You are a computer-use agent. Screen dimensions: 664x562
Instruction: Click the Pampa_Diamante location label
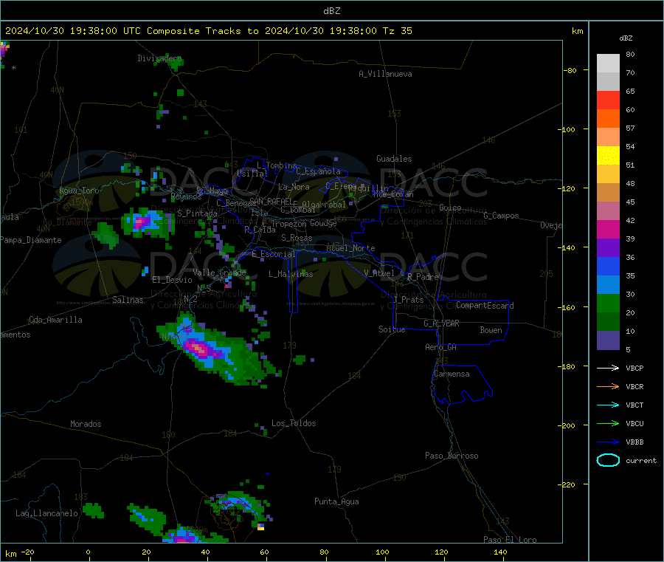pyautogui.click(x=31, y=240)
